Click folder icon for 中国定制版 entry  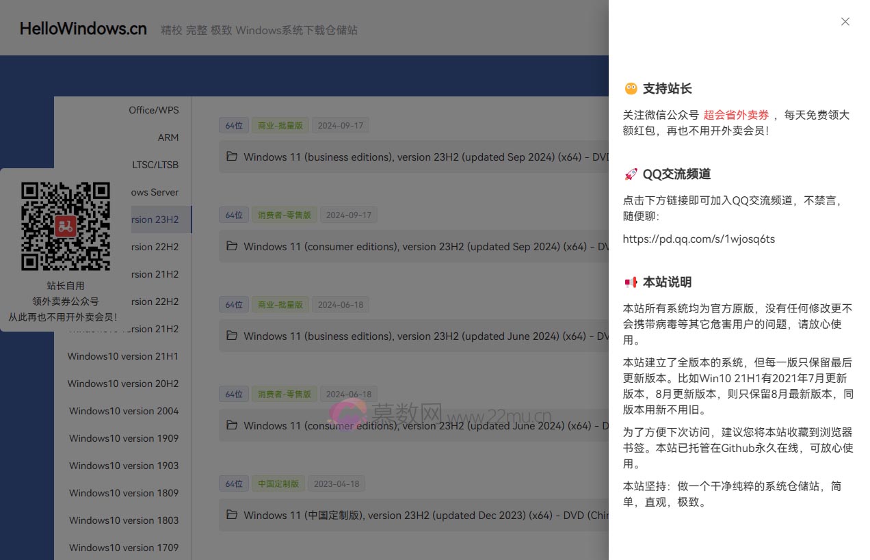point(232,515)
